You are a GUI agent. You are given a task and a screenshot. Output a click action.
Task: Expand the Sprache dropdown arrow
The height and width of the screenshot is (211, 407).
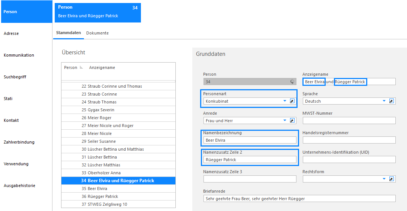coord(384,101)
